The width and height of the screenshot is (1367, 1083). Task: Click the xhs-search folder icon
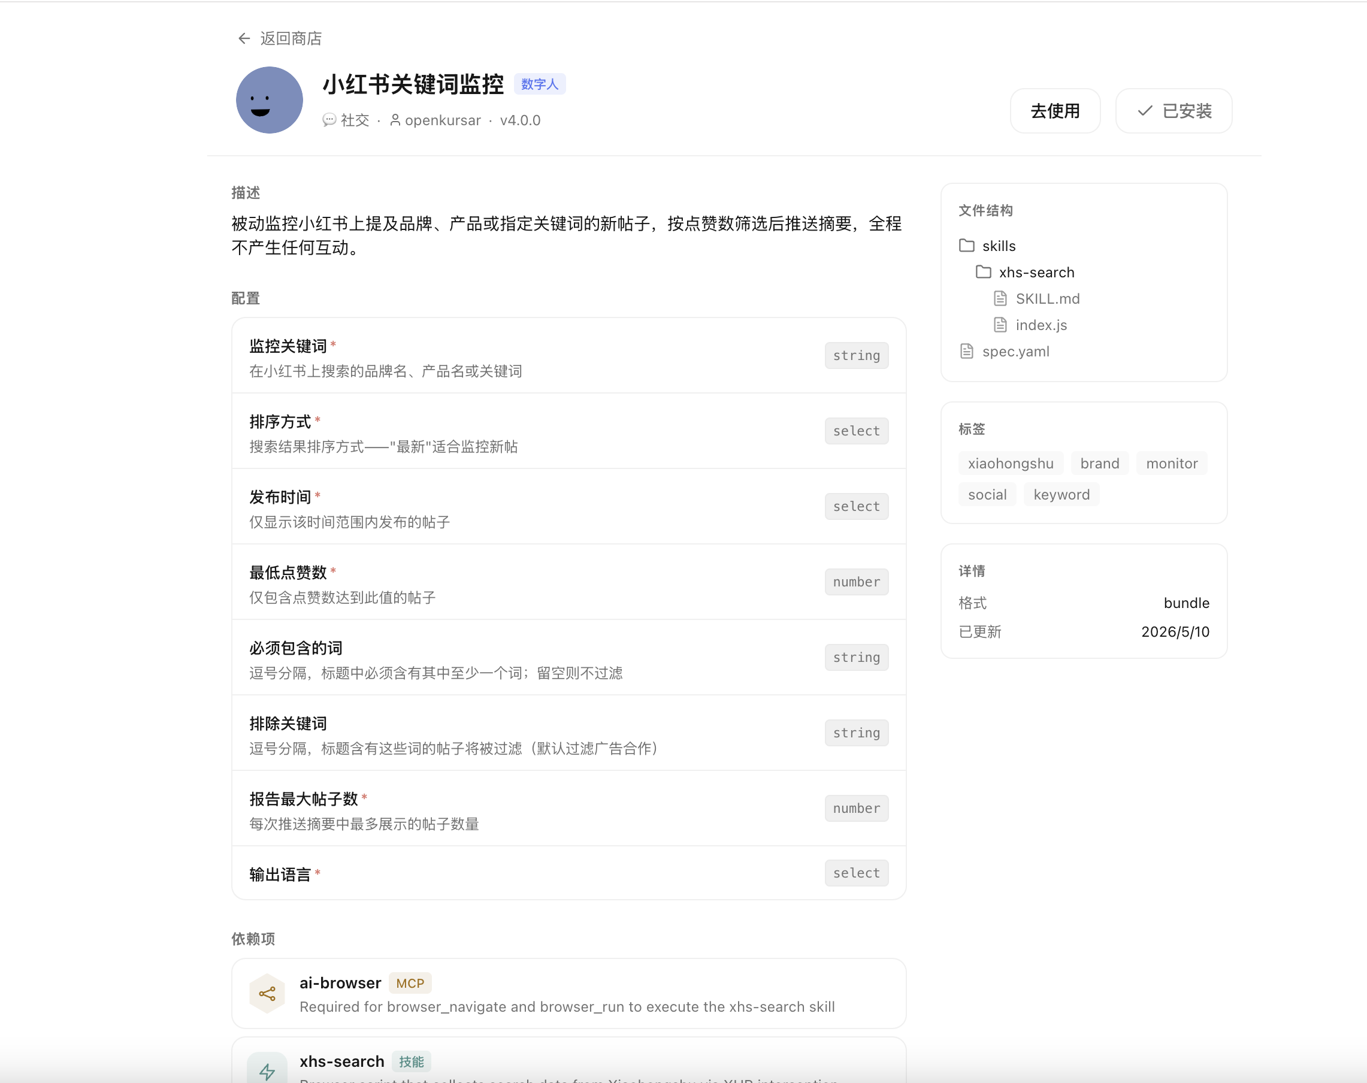(983, 272)
